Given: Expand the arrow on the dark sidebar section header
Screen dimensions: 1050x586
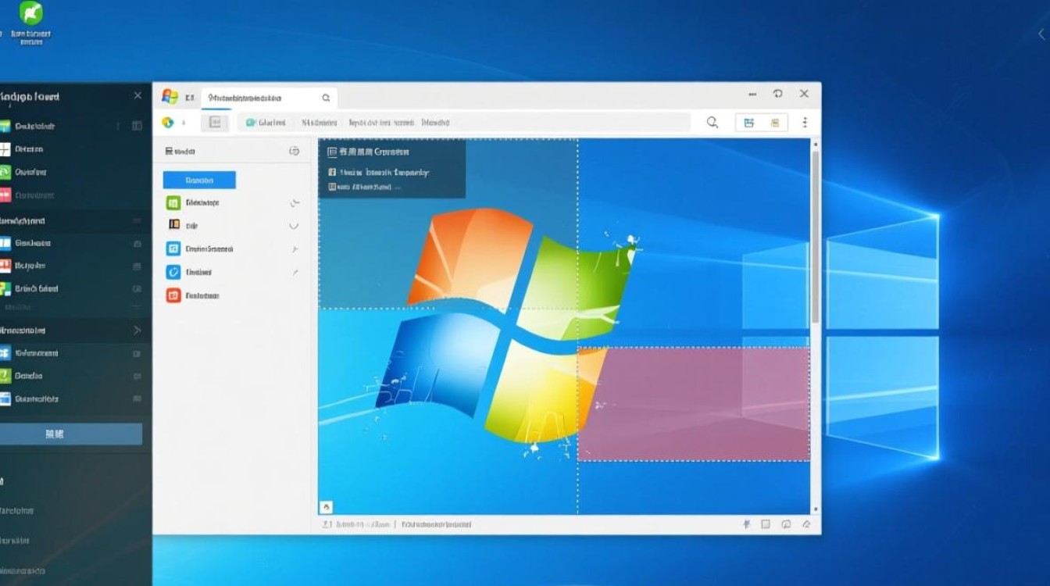Looking at the screenshot, I should (x=137, y=331).
